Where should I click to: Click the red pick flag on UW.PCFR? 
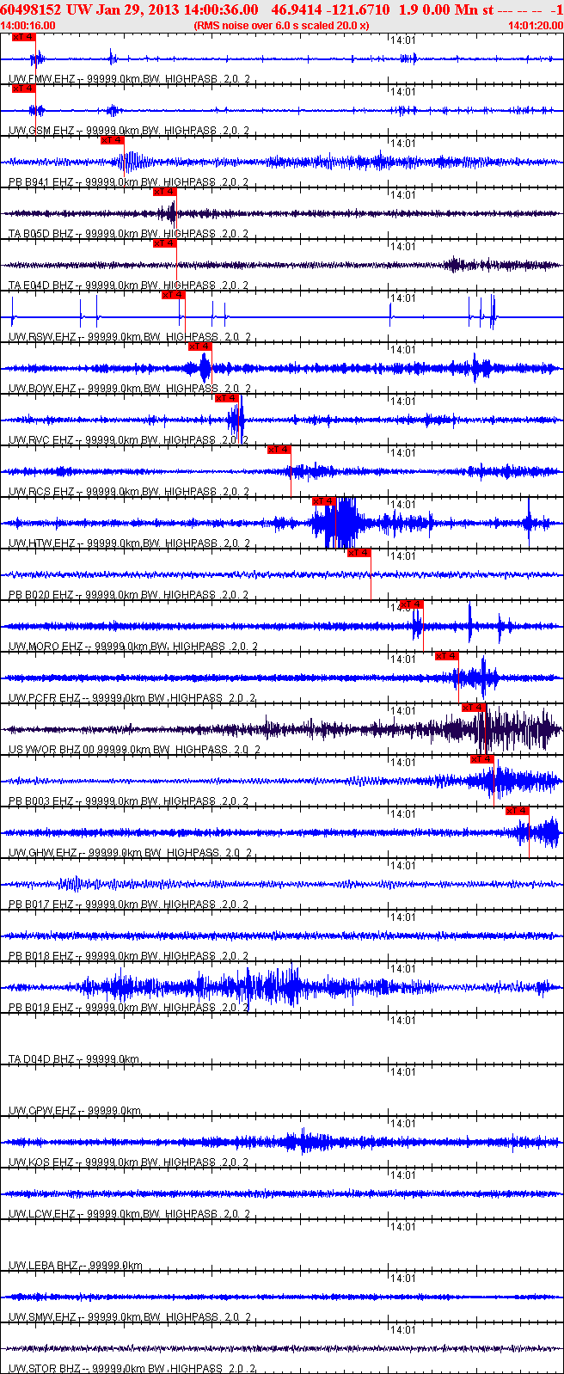(x=446, y=656)
